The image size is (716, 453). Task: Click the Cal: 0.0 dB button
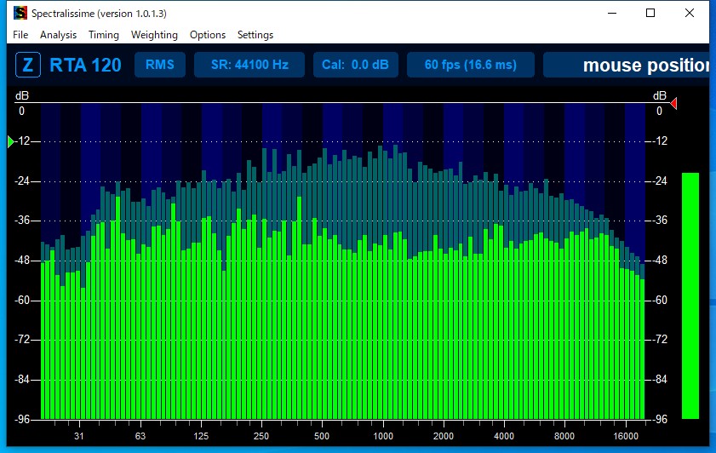coord(355,65)
